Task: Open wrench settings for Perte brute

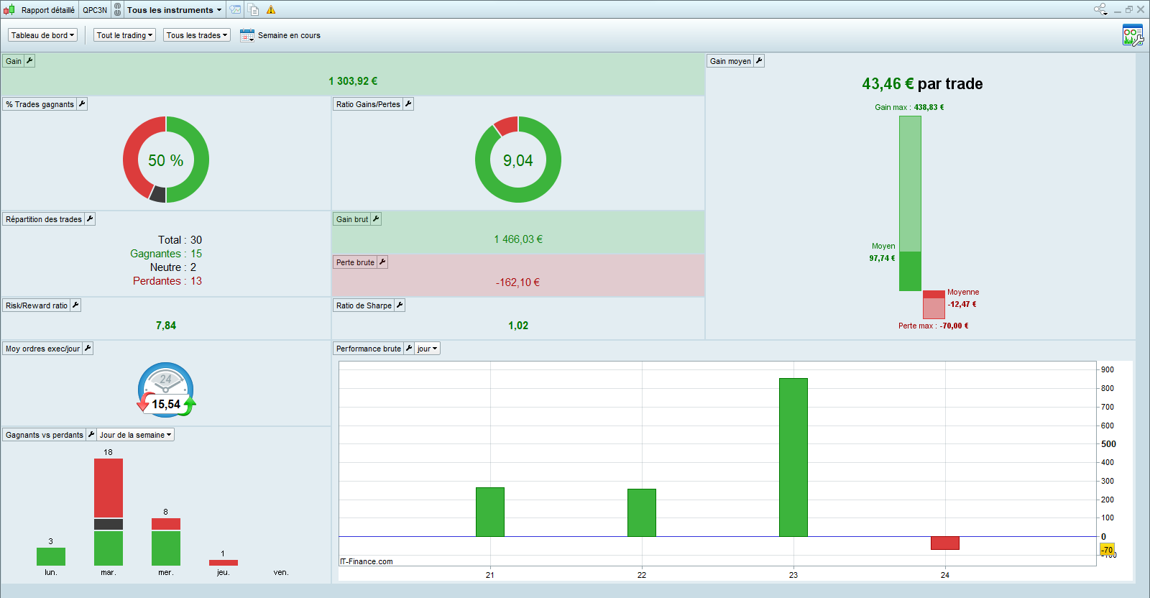Action: pos(382,262)
